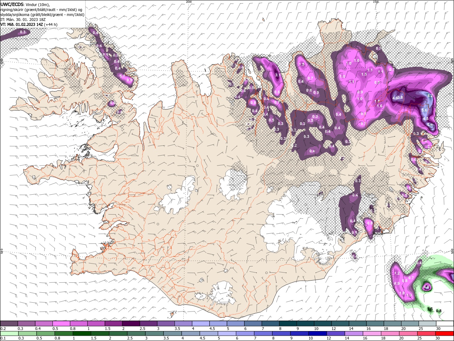This screenshot has height=341, width=454.
Task: Click the pale green 0.1 rain legend swatch
Action: tap(9, 333)
